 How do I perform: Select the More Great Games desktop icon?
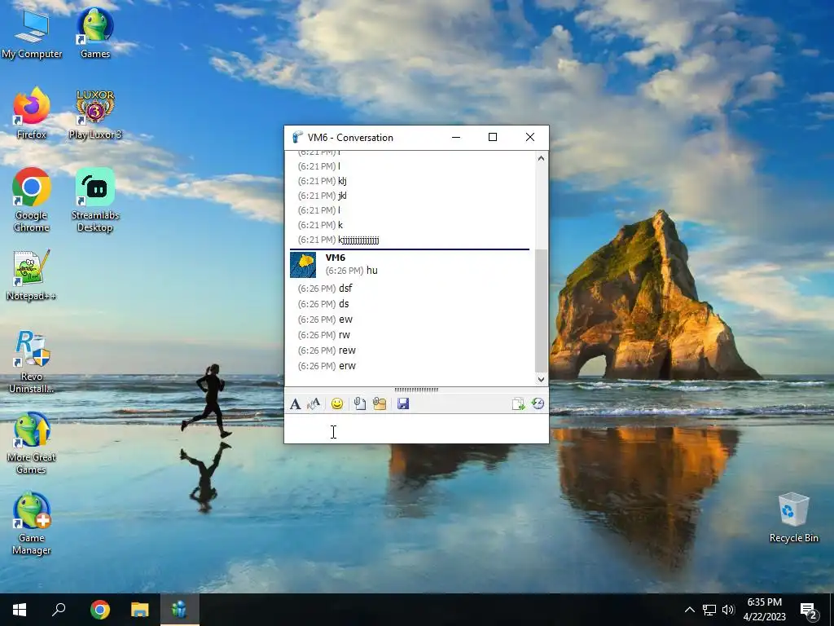pyautogui.click(x=32, y=443)
